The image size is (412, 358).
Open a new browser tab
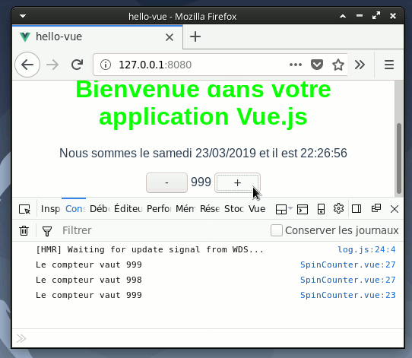195,36
